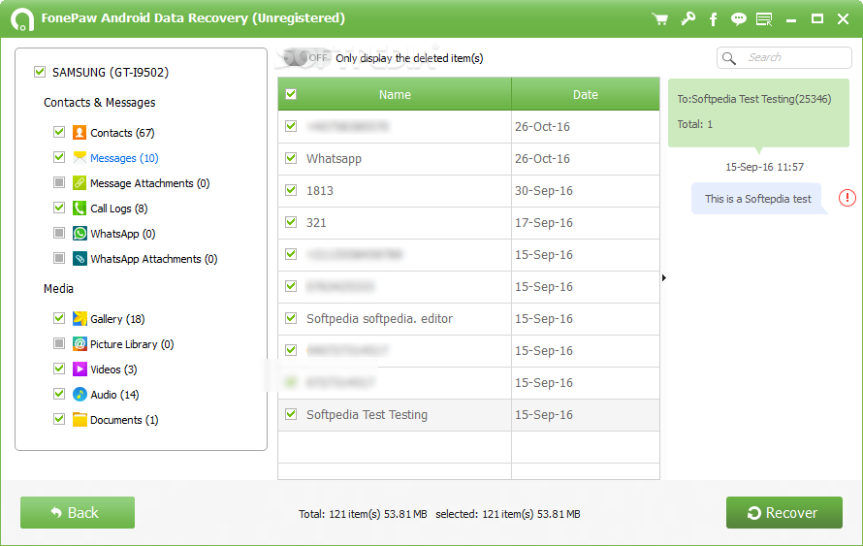Uncheck Softpedia softpedia. editor row checkbox

pyautogui.click(x=291, y=317)
